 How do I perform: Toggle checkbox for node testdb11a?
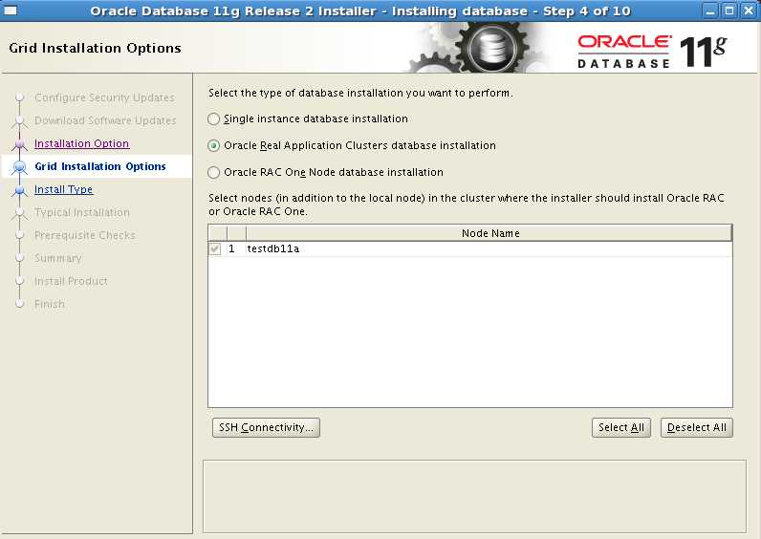[215, 248]
